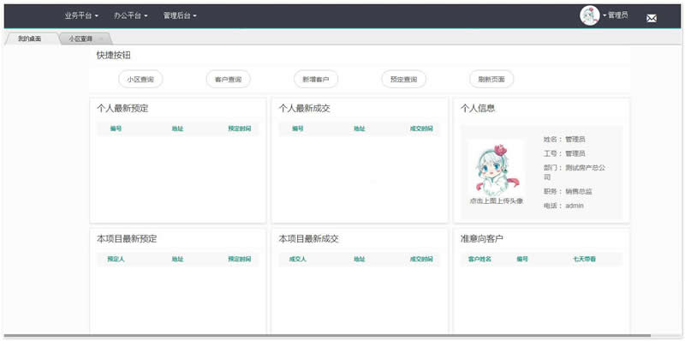Click the 本项目最新成交 panel title
This screenshot has height=341, width=685.
point(309,239)
